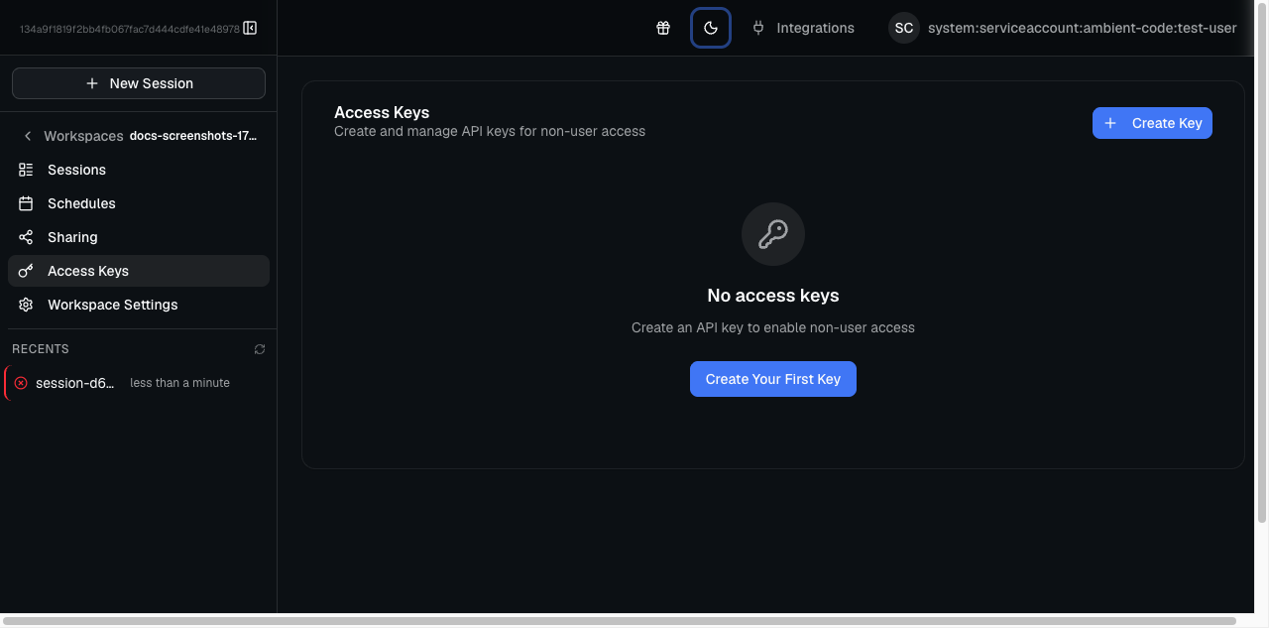Image resolution: width=1269 pixels, height=628 pixels.
Task: Select the Schedules calendar icon
Action: click(26, 202)
